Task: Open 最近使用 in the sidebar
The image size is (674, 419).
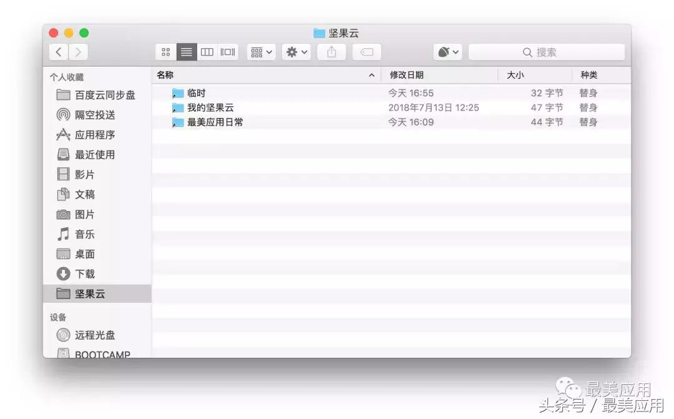Action: pos(97,154)
